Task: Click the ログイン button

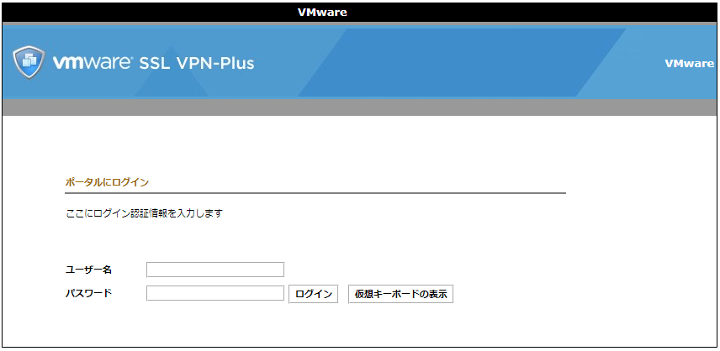Action: [x=313, y=294]
